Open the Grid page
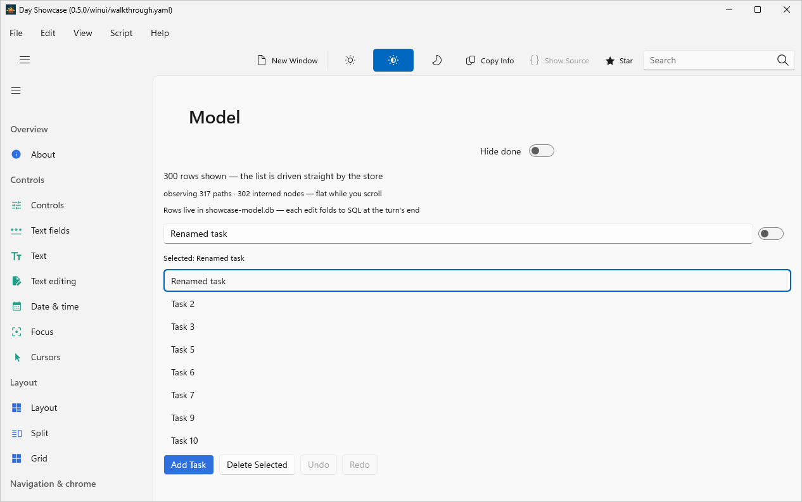Screen dimensions: 802x502 point(77,458)
